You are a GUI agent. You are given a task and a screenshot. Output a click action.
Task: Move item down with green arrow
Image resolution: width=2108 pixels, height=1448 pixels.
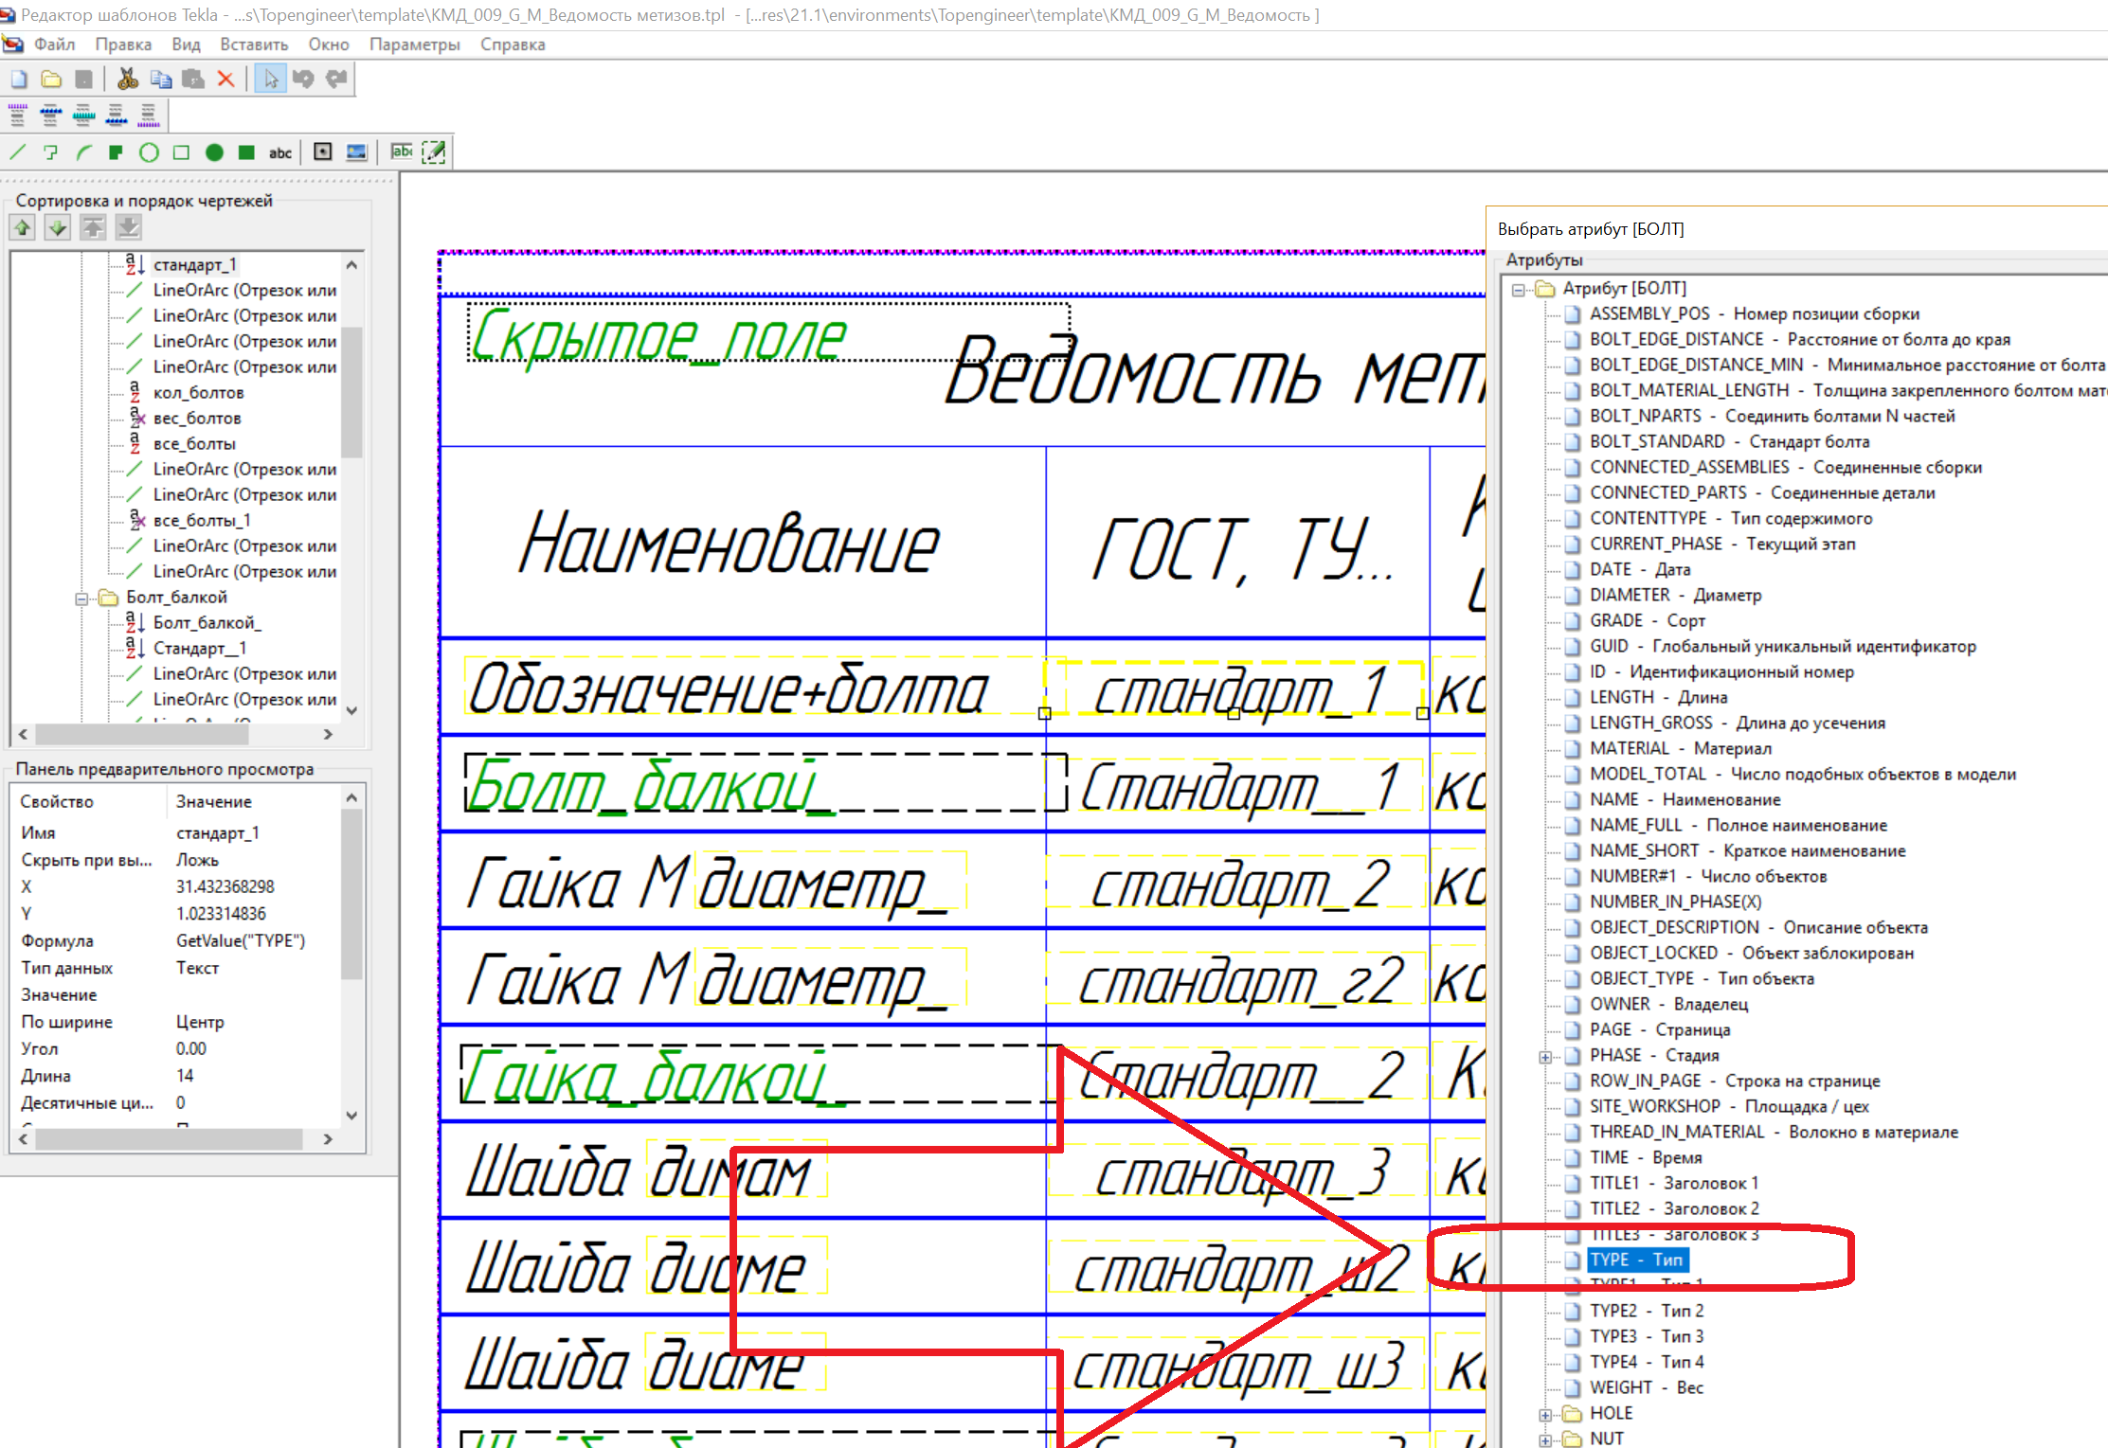pos(58,227)
